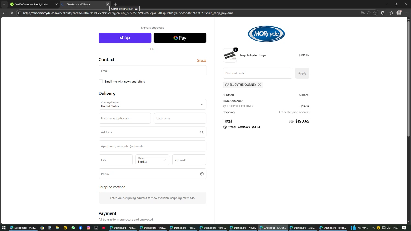Open the volume icon in system tray
Screen dimensions: 411x231
pyautogui.click(x=389, y=228)
